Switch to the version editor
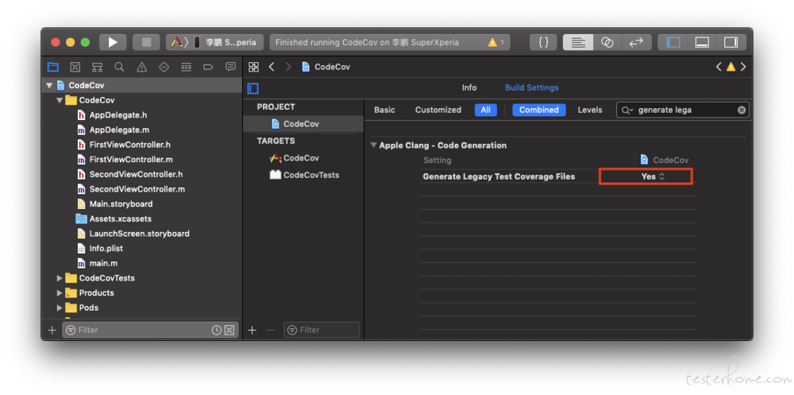794x395 pixels. [636, 43]
